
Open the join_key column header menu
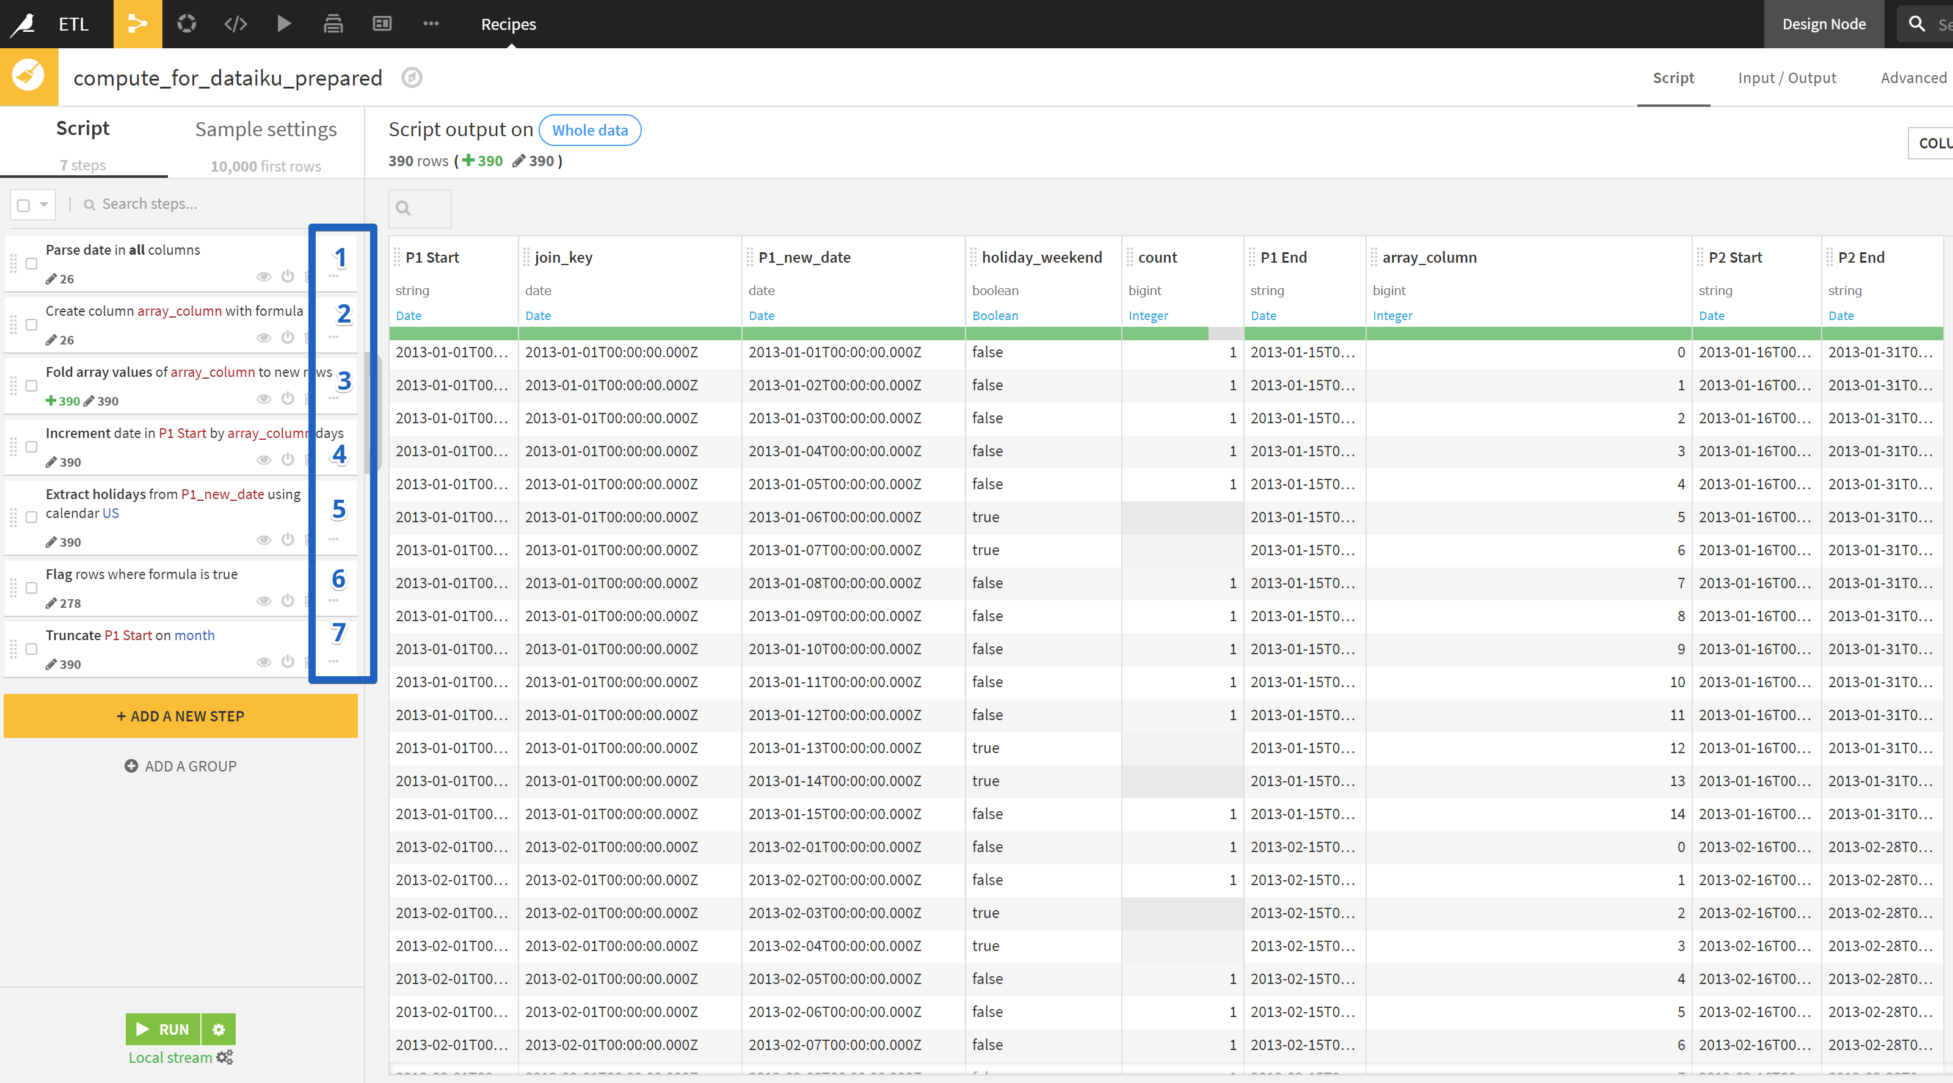click(x=563, y=257)
